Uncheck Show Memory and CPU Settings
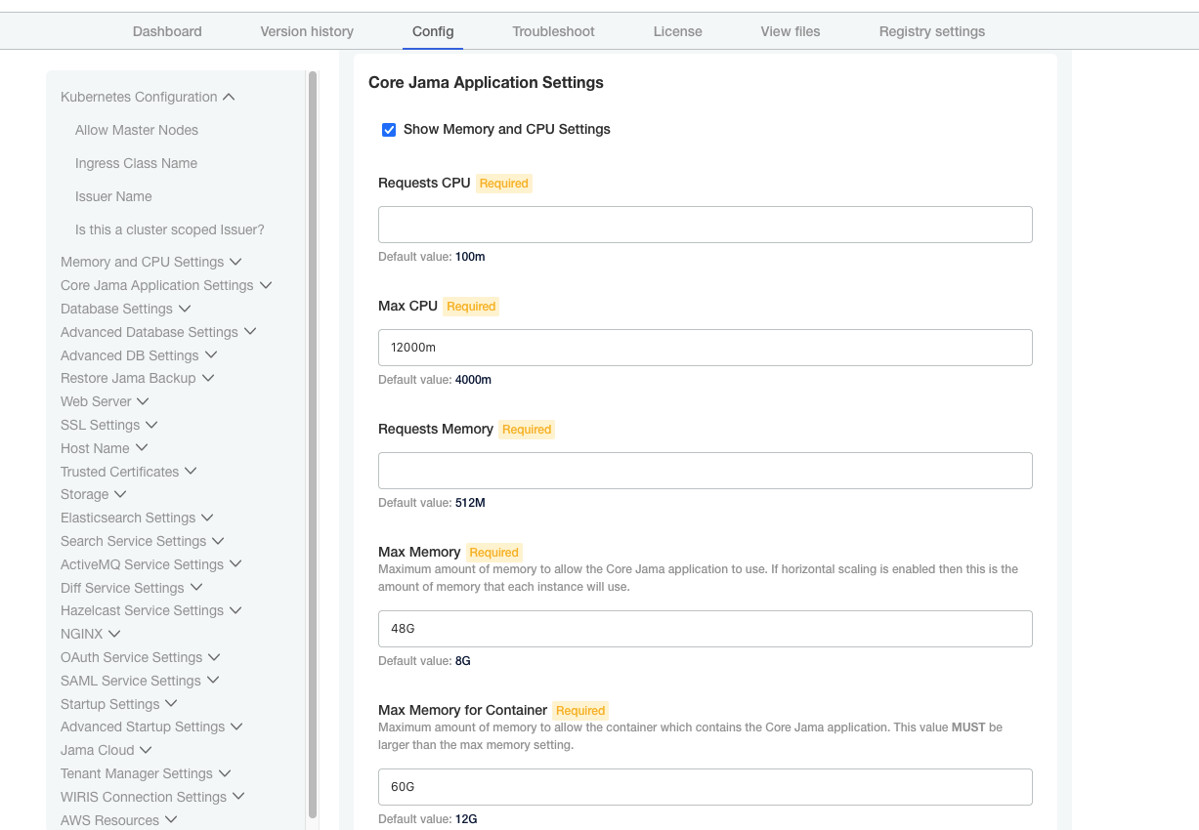Image resolution: width=1199 pixels, height=830 pixels. 389,129
